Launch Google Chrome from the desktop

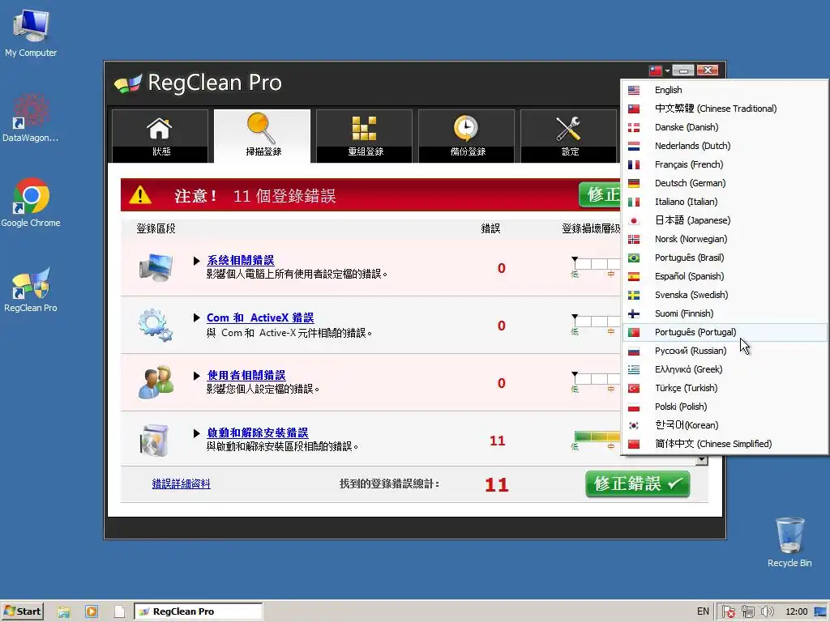coord(31,202)
